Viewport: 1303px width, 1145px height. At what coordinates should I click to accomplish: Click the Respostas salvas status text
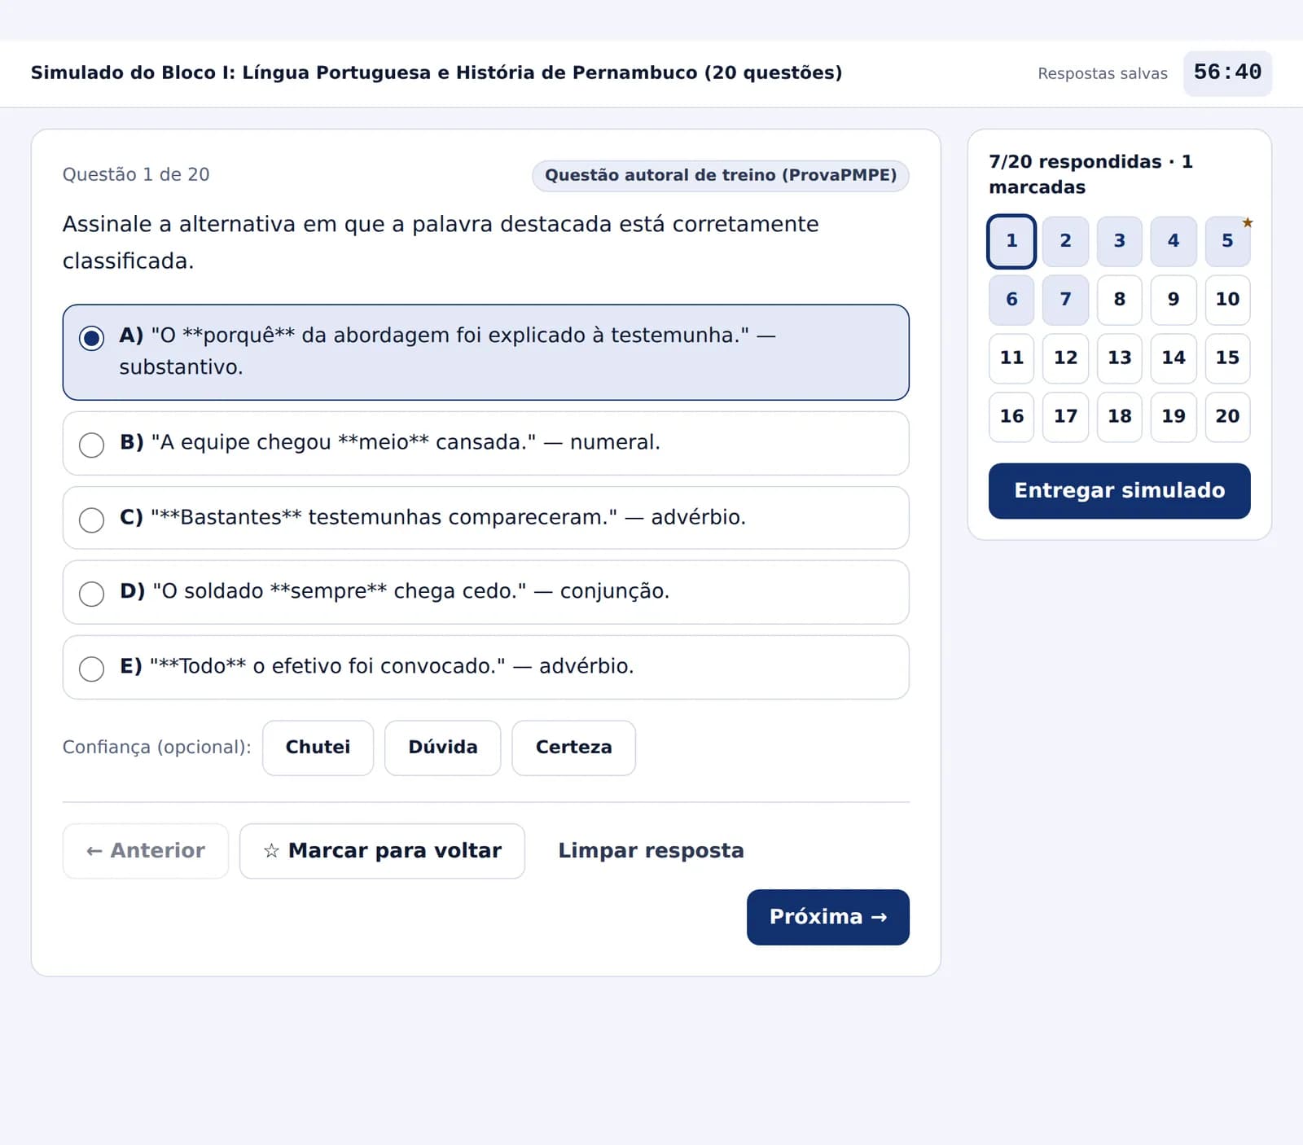[1102, 74]
